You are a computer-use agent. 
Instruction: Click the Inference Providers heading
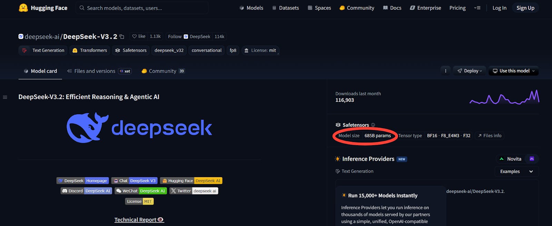[x=368, y=159]
